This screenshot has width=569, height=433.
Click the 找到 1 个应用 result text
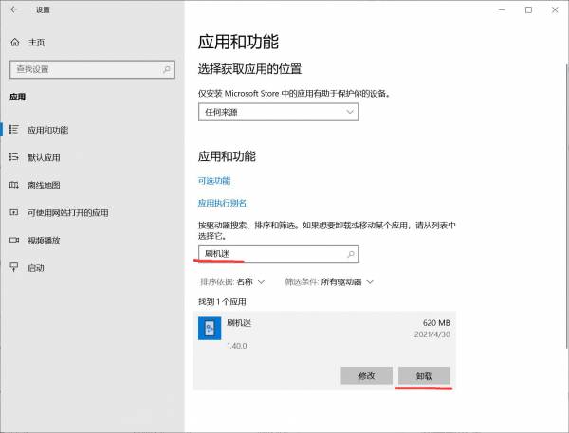coord(222,301)
